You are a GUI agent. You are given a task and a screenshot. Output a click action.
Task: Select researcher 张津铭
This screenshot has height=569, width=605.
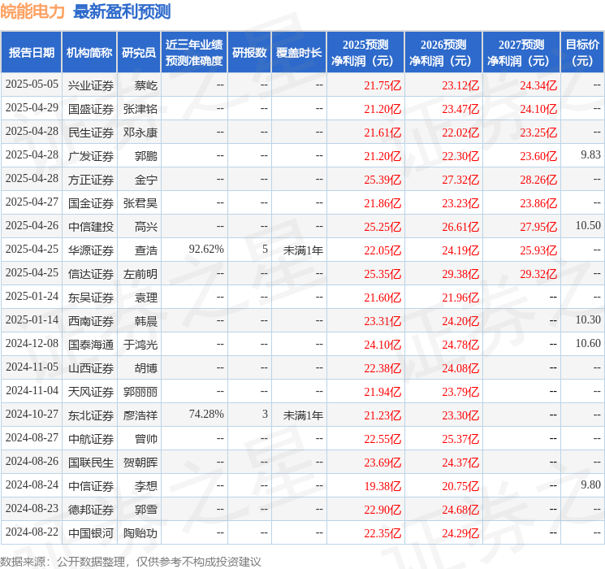(x=140, y=109)
